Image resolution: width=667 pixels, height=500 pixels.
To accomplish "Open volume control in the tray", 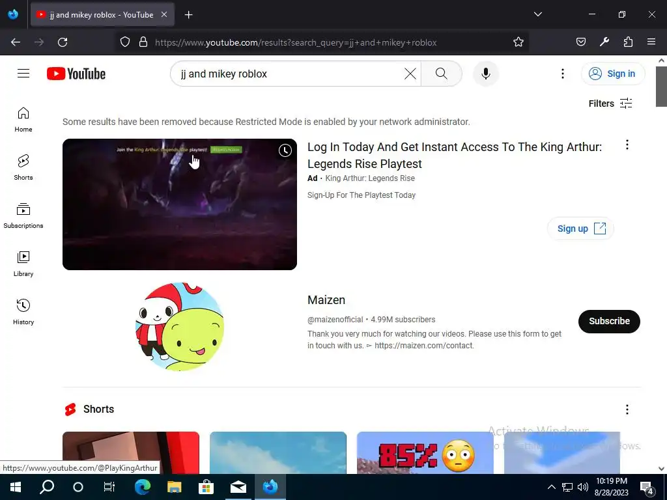I will [583, 487].
